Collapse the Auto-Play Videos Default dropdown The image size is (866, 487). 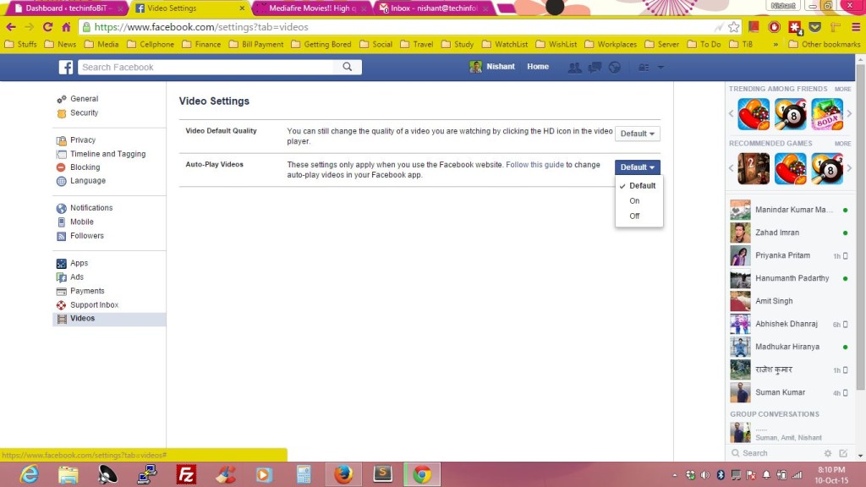637,167
